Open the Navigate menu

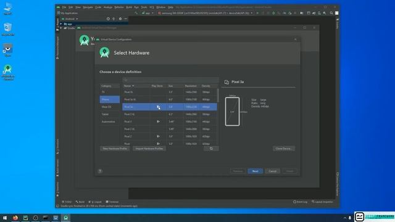(88, 7)
